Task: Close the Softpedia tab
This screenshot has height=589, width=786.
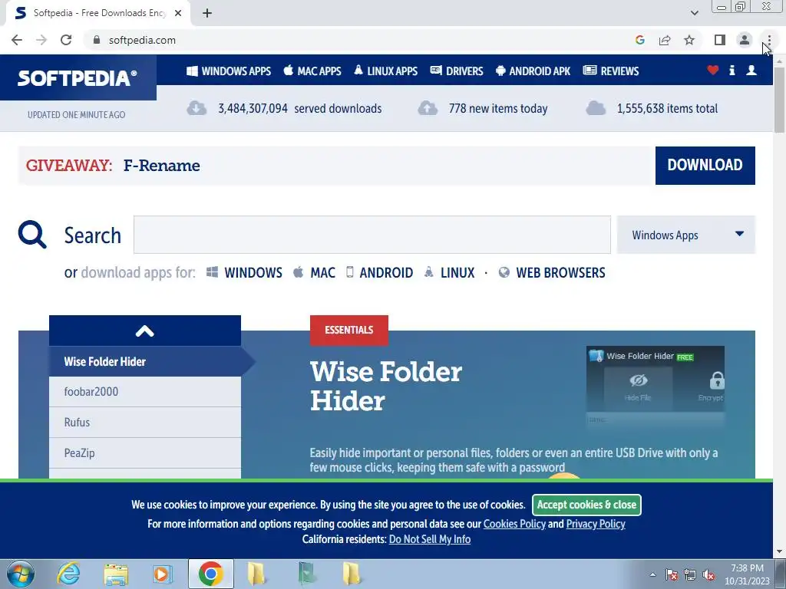Action: 178,13
